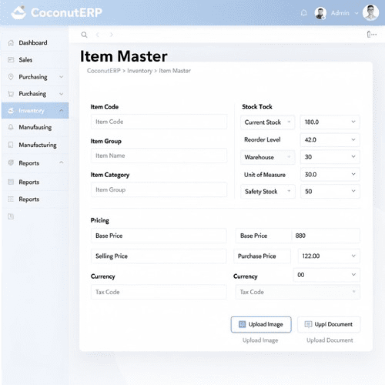Open the Current Stock value dropdown
This screenshot has width=385, height=385.
tap(330, 122)
